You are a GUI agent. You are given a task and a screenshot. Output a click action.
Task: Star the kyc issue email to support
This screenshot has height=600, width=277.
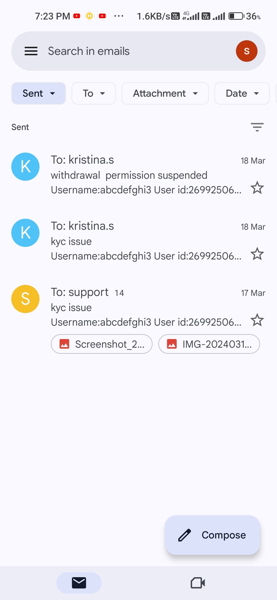[x=257, y=320]
